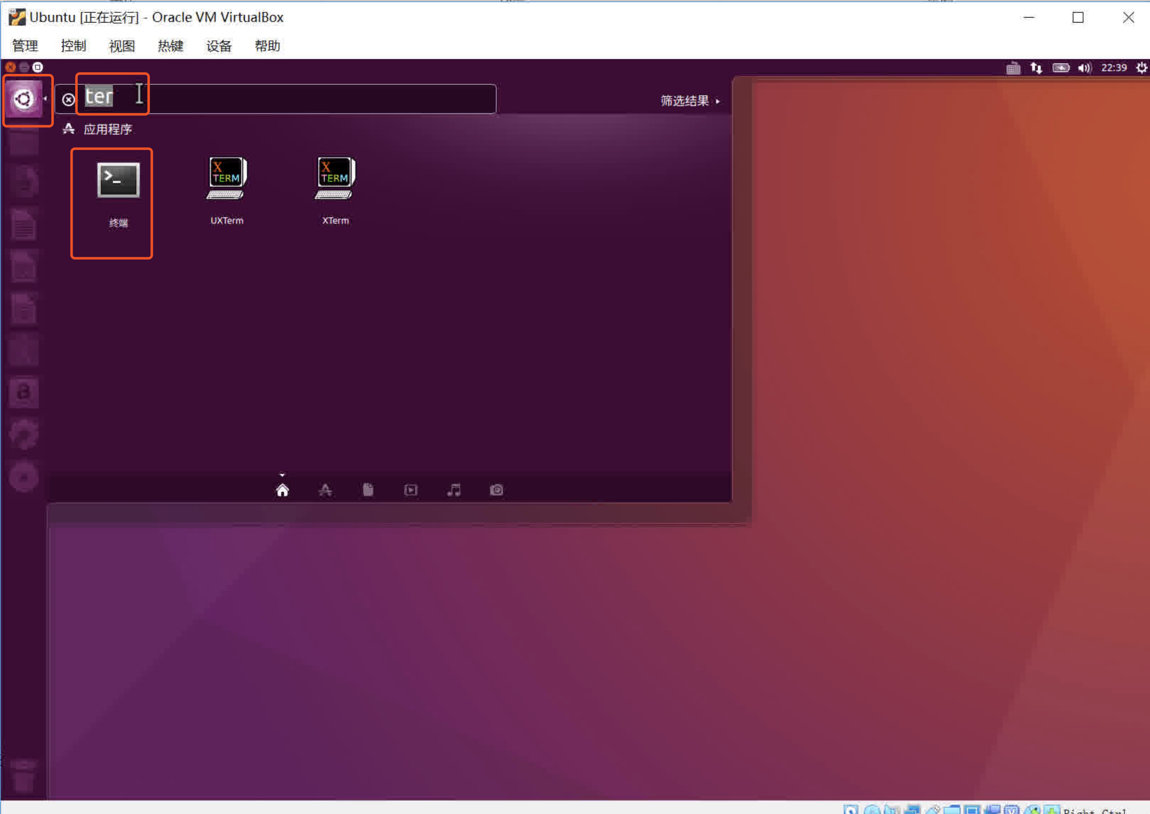This screenshot has width=1150, height=814.
Task: Open the LibreOffice Calc launcher icon
Action: coord(23,265)
